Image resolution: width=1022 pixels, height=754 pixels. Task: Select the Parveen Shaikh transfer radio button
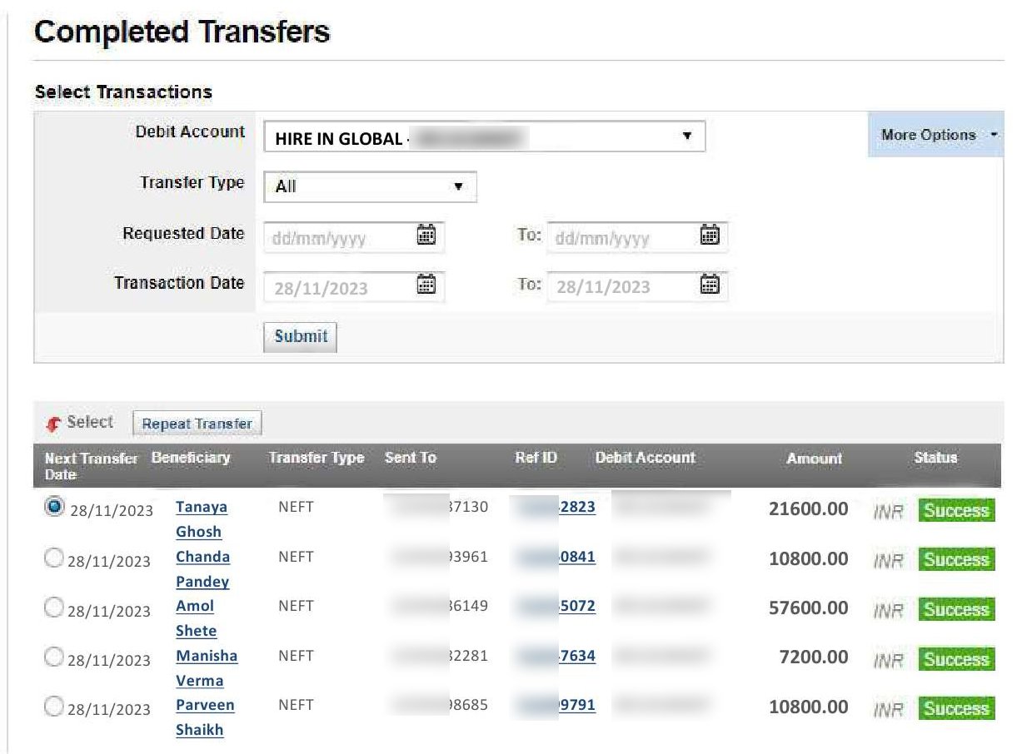(54, 707)
